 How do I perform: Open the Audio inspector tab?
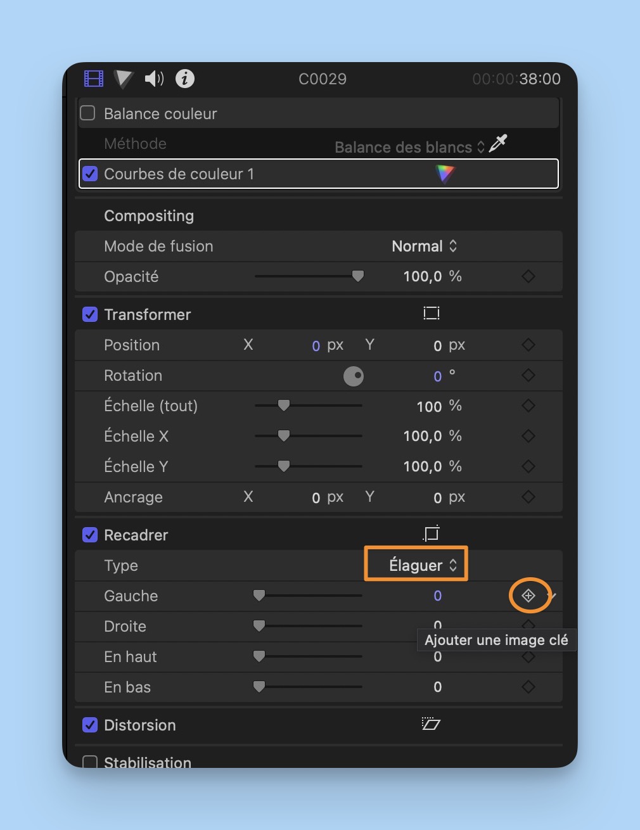(x=154, y=79)
